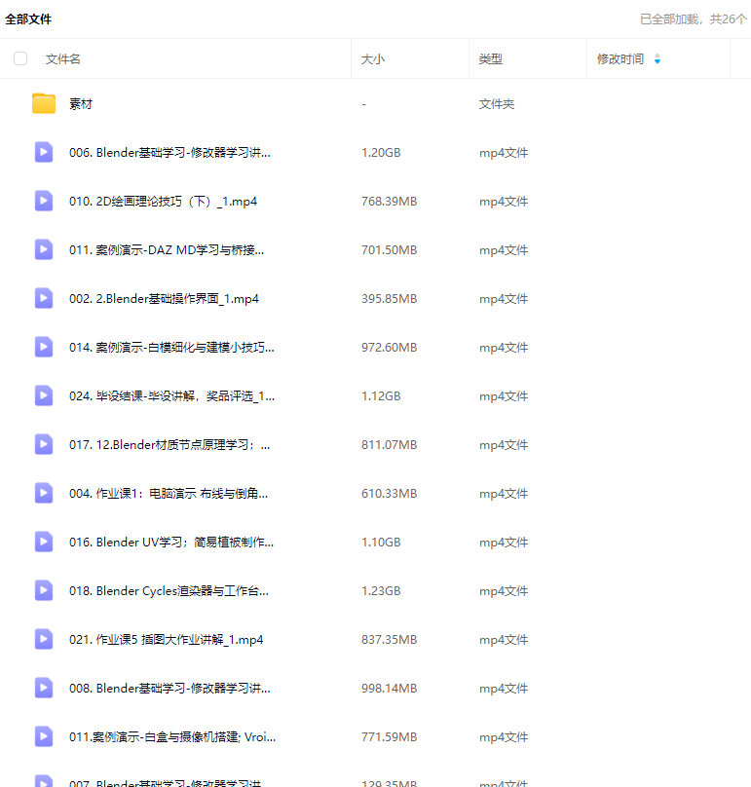Click video icon for 014. 案例演示-白模细化
This screenshot has height=787, width=751.
44,347
